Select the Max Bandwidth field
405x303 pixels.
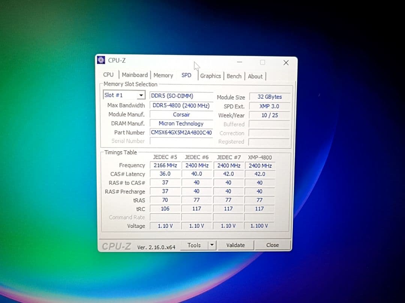(x=181, y=105)
